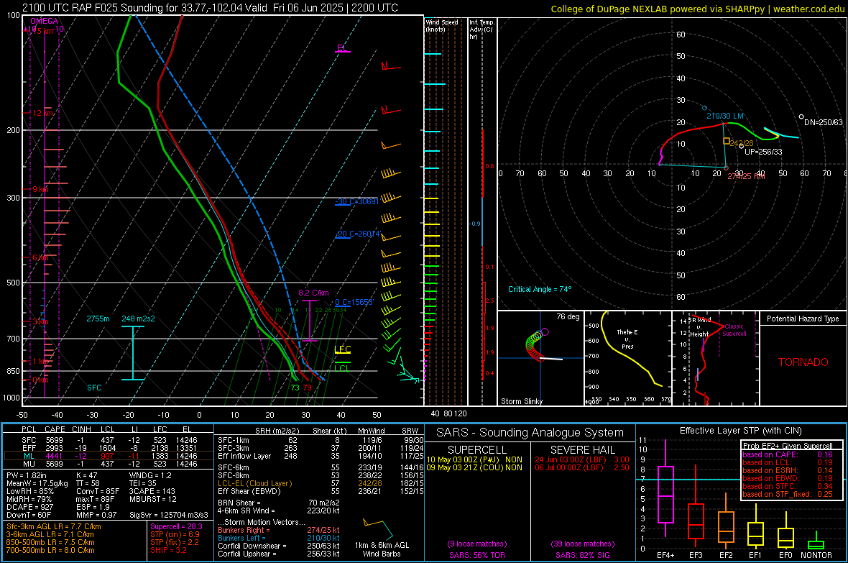Click the Storm Slinky label
This screenshot has width=848, height=563.
521,401
